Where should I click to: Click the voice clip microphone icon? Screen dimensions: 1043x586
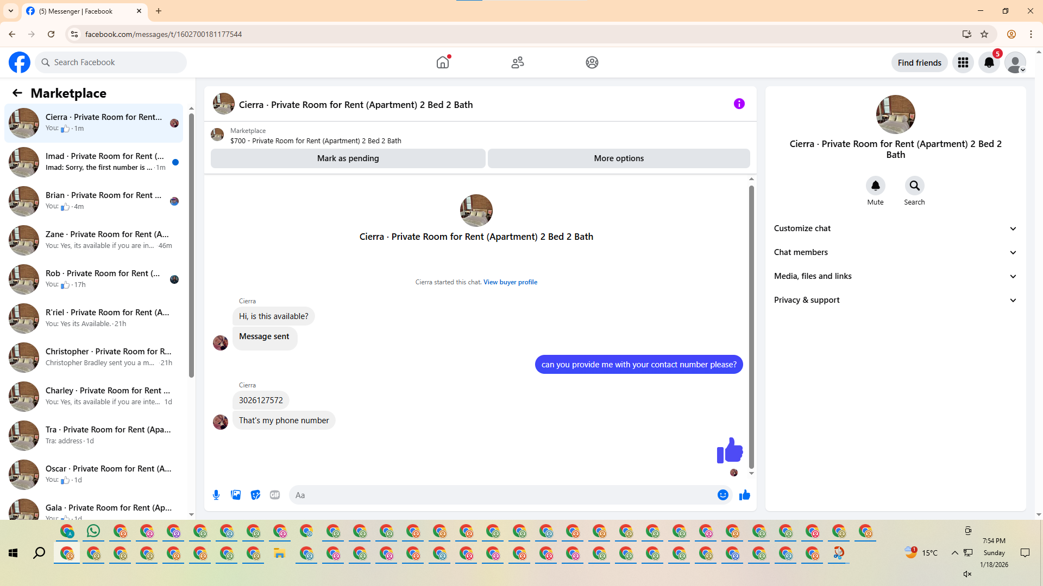click(216, 495)
